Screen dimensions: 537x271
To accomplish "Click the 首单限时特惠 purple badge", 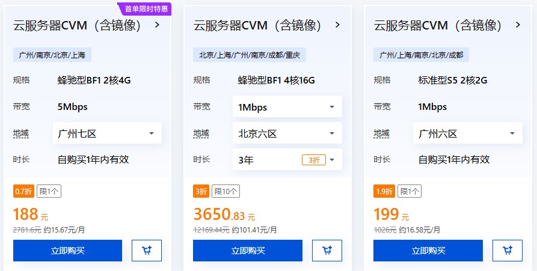I will (x=144, y=9).
